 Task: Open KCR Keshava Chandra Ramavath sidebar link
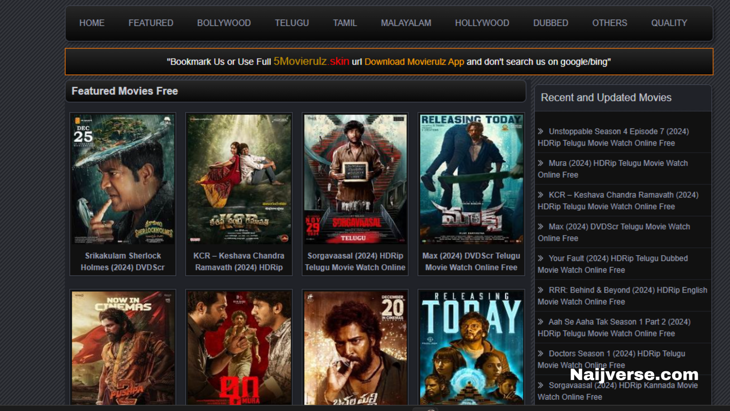pyautogui.click(x=618, y=200)
